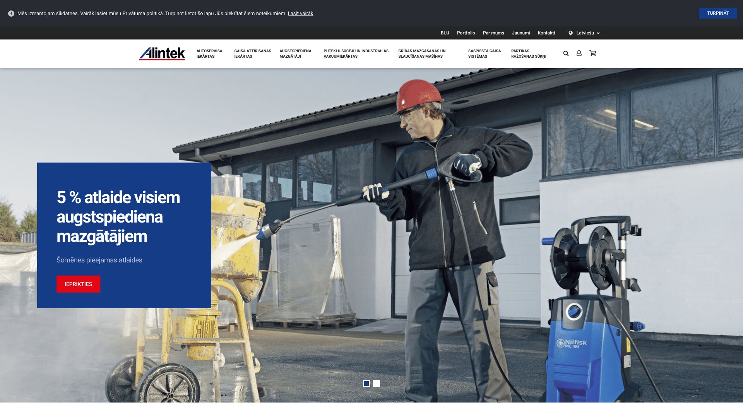Open the search icon in header
743x418 pixels.
[566, 53]
